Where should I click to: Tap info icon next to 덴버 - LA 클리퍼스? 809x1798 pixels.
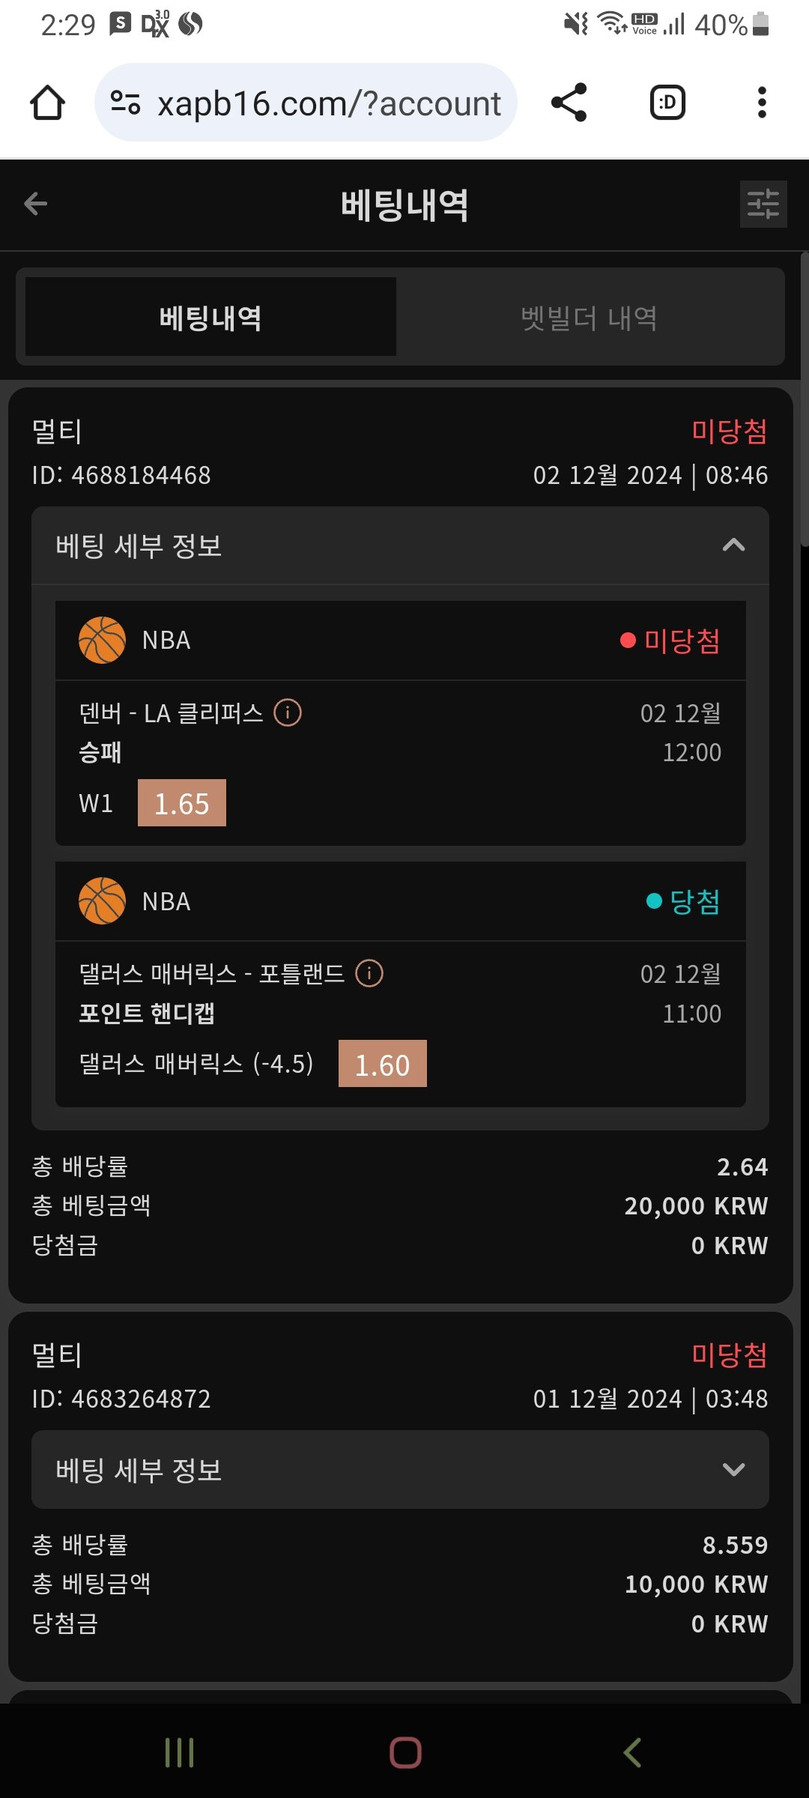tap(288, 712)
